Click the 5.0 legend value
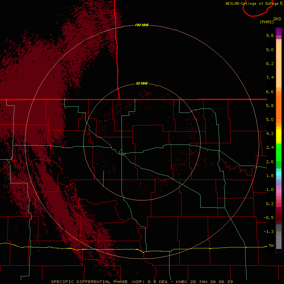 [270, 120]
